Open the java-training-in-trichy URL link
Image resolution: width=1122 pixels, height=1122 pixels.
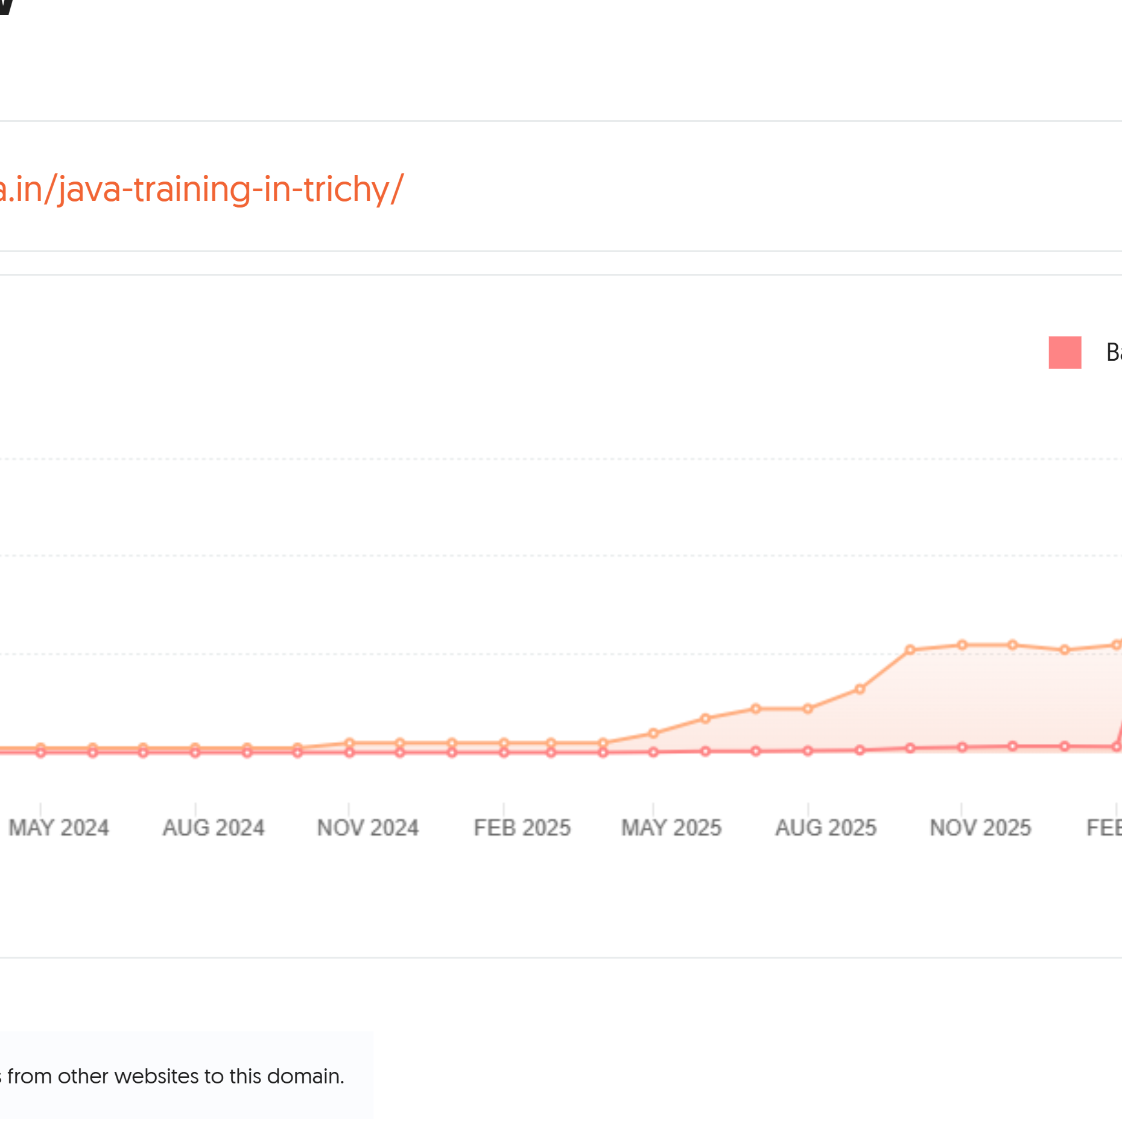(201, 189)
